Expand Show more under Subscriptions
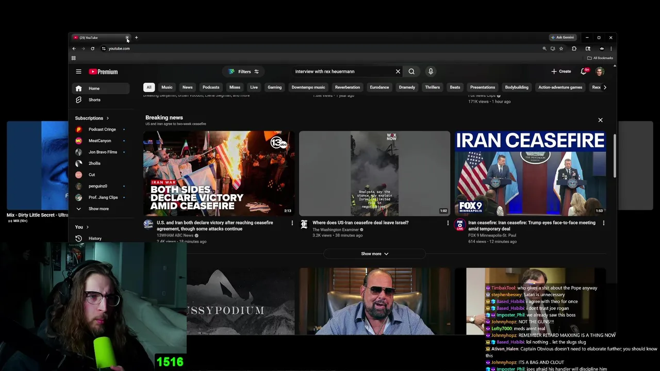This screenshot has width=660, height=371. click(x=100, y=209)
